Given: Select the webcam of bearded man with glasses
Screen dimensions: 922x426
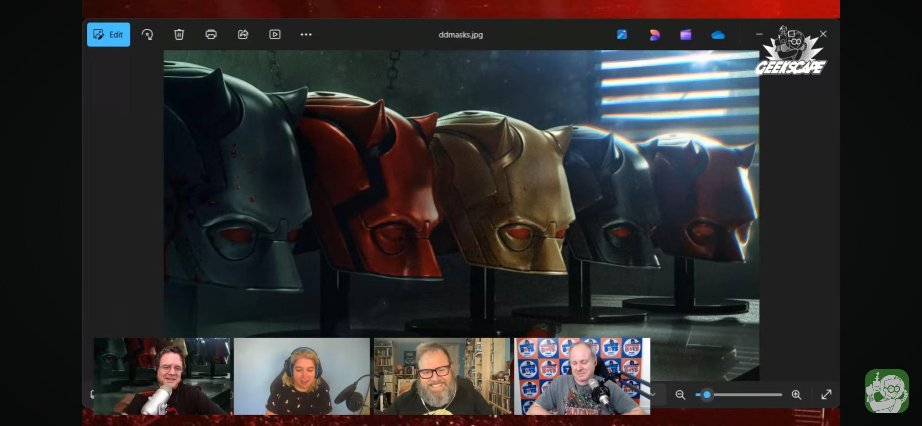Looking at the screenshot, I should (x=442, y=376).
